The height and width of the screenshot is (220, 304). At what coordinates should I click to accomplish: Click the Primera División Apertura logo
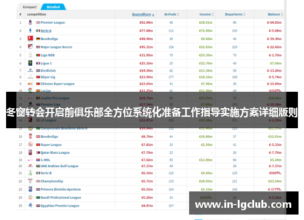click(30, 189)
